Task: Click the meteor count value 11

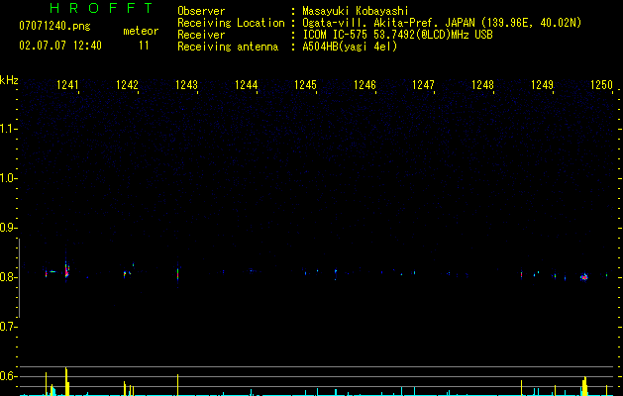Action: tap(144, 46)
